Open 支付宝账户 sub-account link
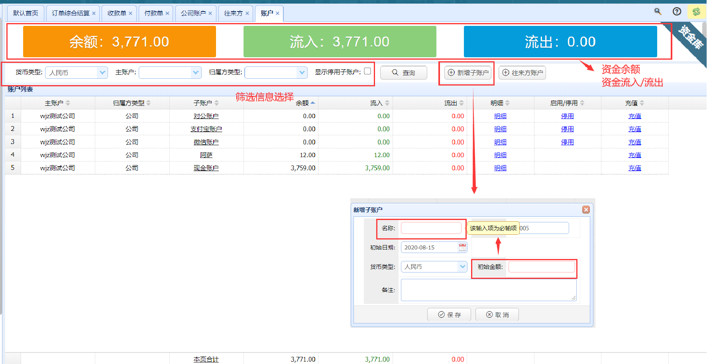The image size is (707, 364). (x=206, y=129)
